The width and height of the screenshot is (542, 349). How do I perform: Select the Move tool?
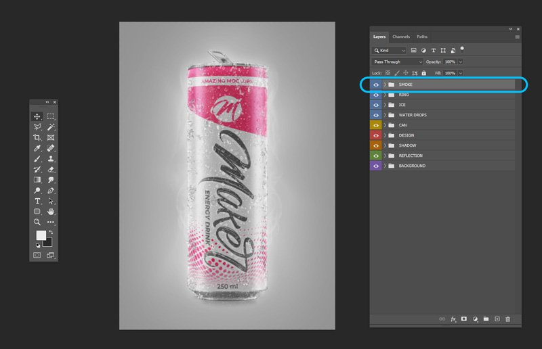37,116
